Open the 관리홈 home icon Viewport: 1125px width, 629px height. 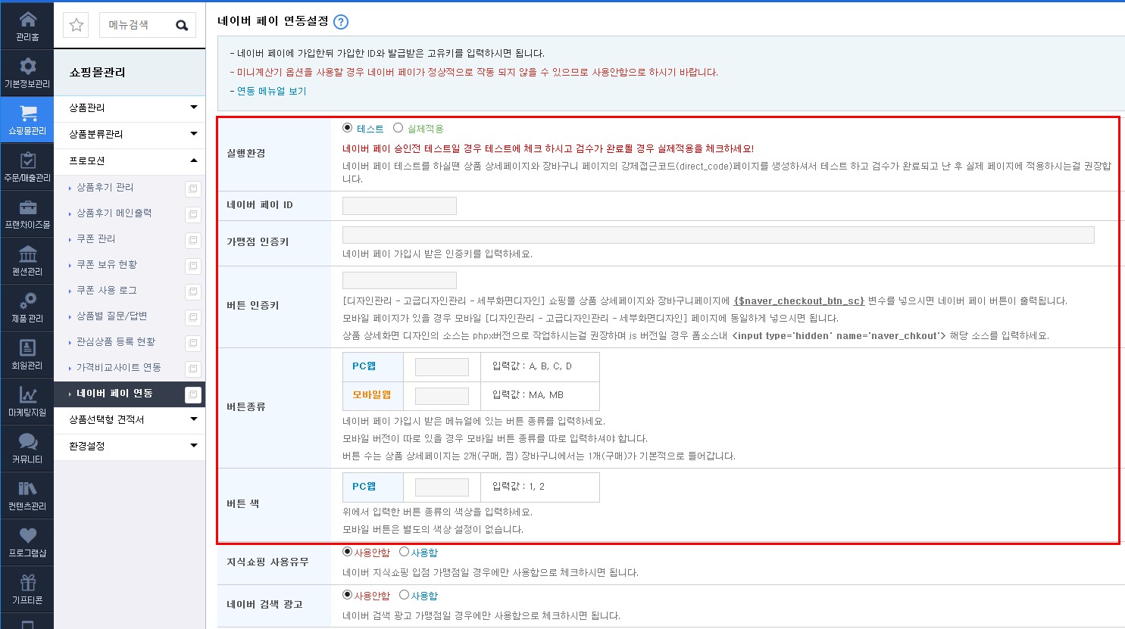point(27,20)
